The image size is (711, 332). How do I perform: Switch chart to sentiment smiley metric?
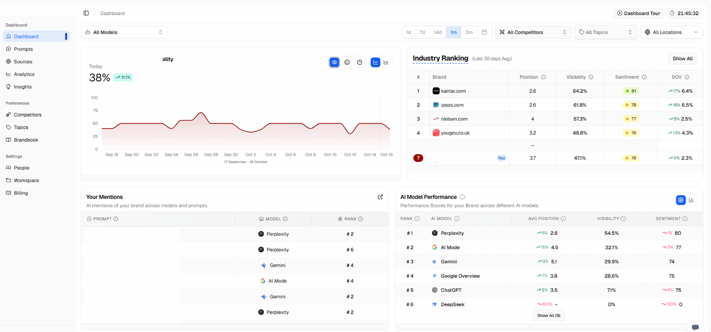click(x=347, y=63)
